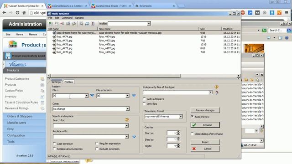Image resolution: width=292 pixels, height=164 pixels.
Task: Check Replace all occurrences
Action: (x=54, y=149)
